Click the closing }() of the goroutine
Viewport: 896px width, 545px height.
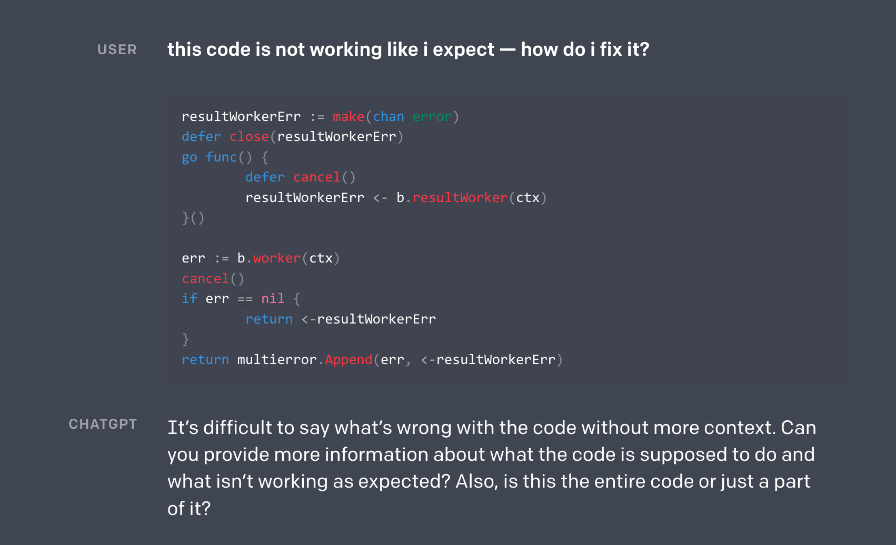(x=193, y=218)
